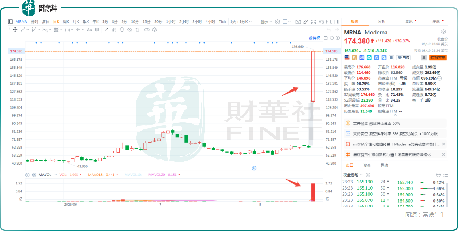
Task: Switch to the 资金 capital tab
Action: click(x=367, y=165)
